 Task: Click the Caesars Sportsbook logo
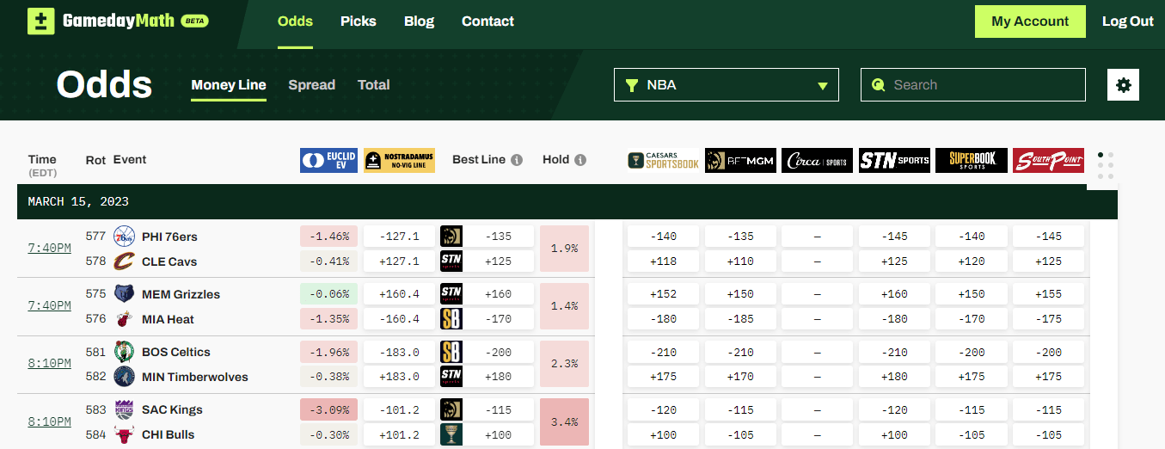click(x=664, y=160)
